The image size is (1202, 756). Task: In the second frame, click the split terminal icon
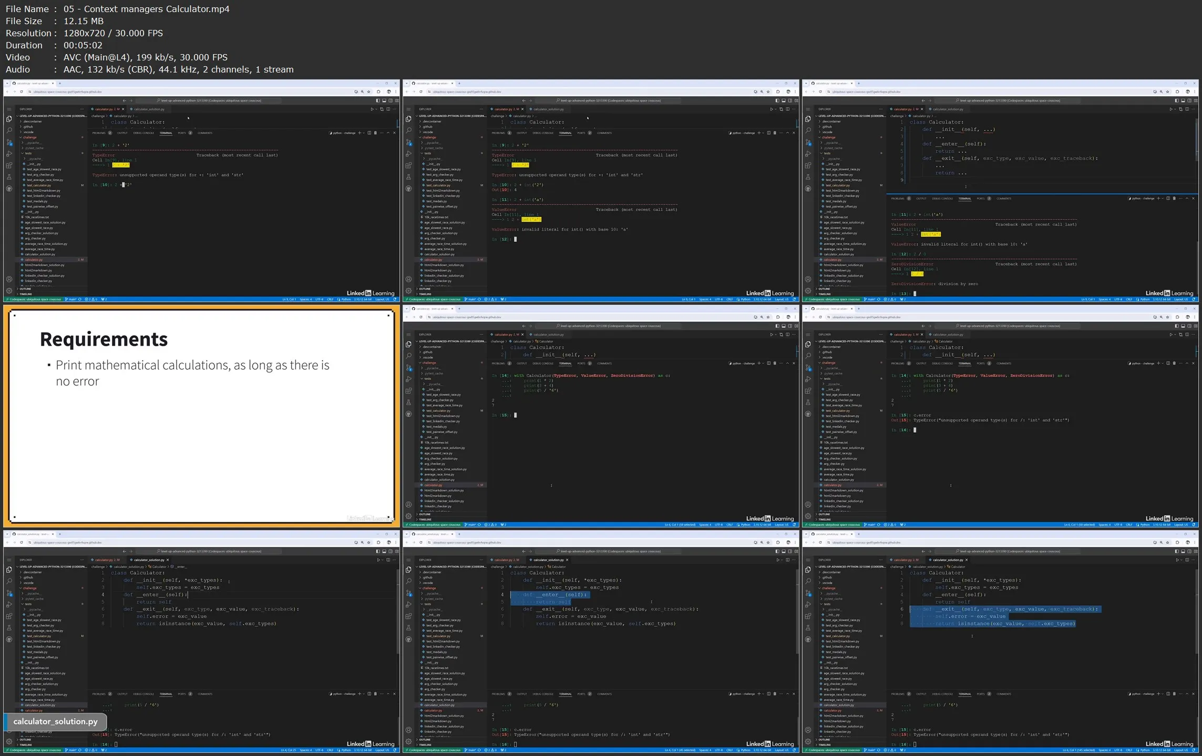tap(768, 133)
